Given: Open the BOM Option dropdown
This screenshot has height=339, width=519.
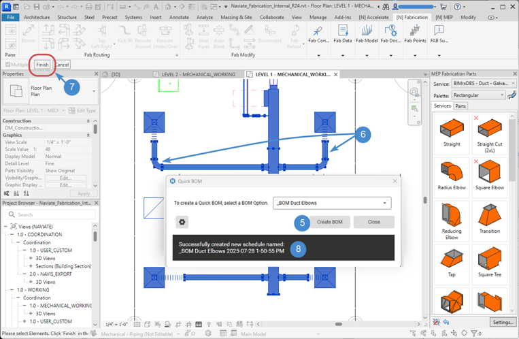Looking at the screenshot, I should 332,203.
